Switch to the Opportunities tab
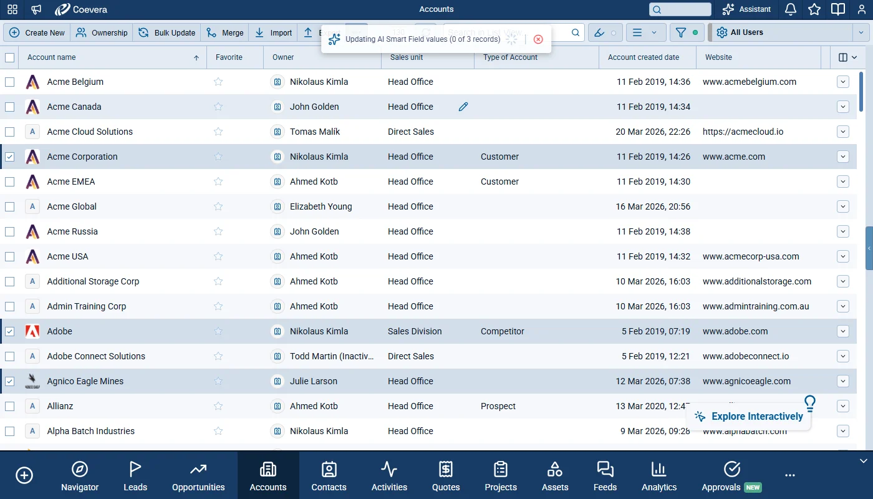The height and width of the screenshot is (499, 873). tap(198, 475)
